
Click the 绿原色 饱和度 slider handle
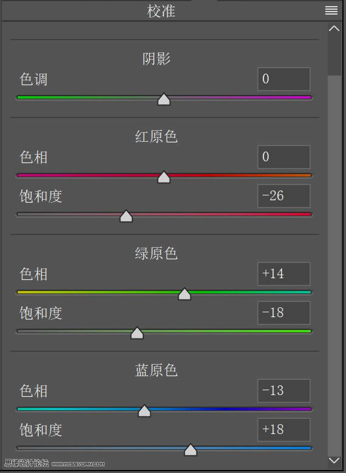click(137, 333)
